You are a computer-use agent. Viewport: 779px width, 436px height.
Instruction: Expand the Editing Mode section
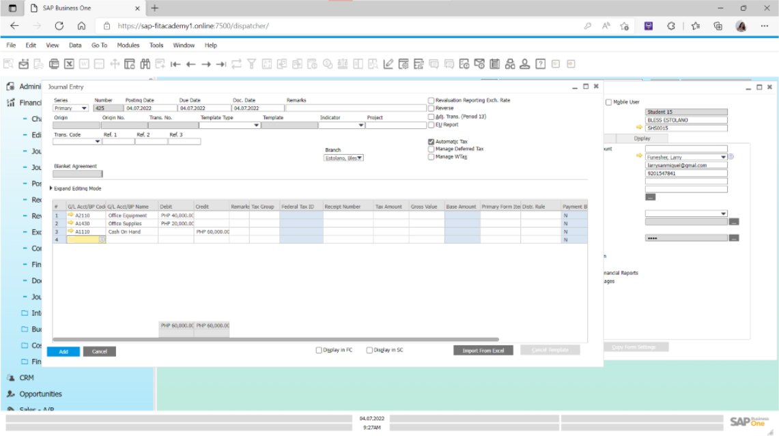[51, 188]
